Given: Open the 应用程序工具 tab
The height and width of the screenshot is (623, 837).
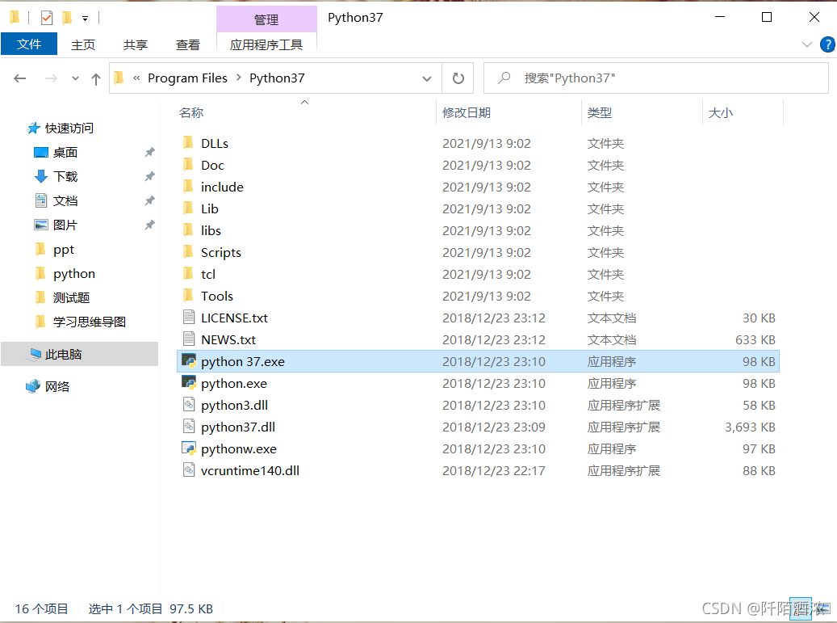Looking at the screenshot, I should pyautogui.click(x=266, y=45).
